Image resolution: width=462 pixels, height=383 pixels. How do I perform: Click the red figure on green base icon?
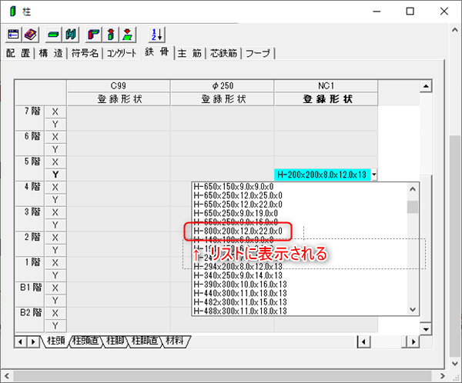coord(127,35)
